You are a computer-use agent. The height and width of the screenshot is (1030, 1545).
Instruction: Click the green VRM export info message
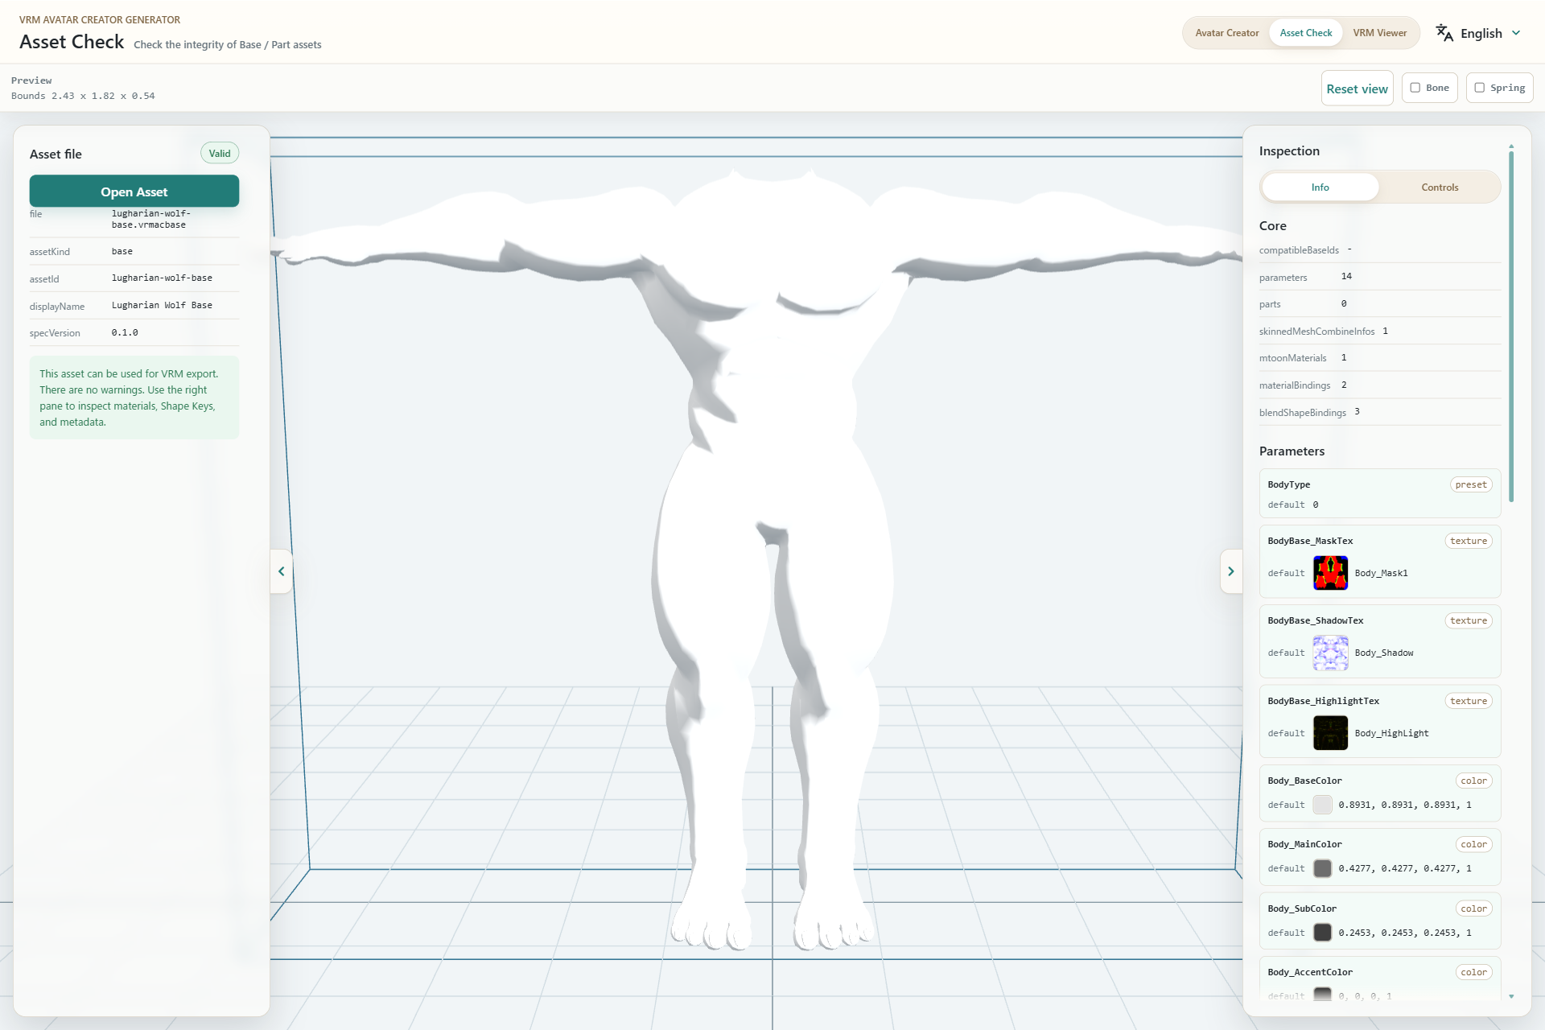(134, 398)
